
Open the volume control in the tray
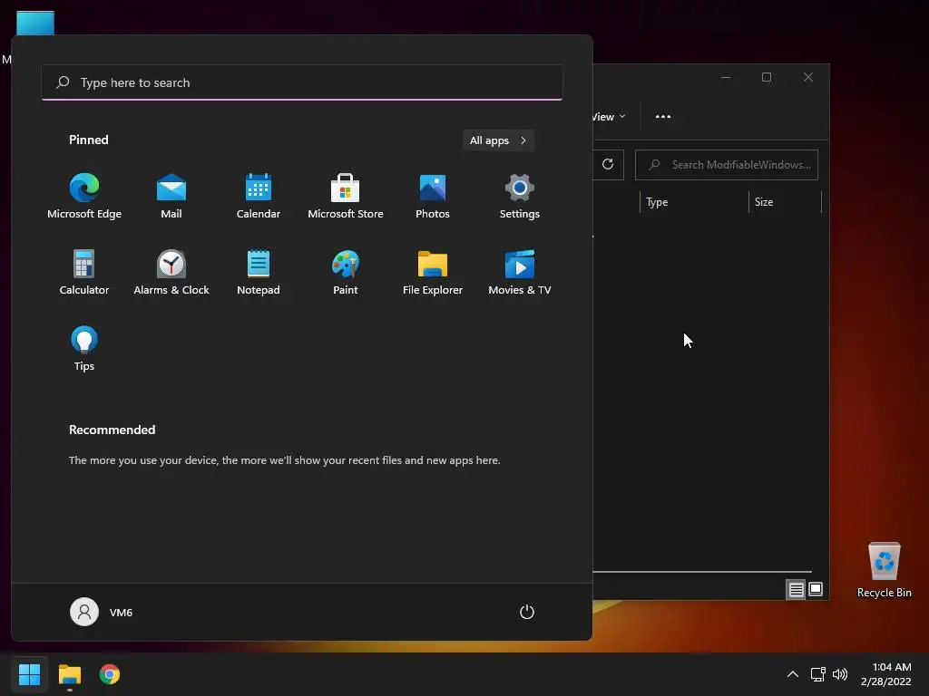(840, 674)
